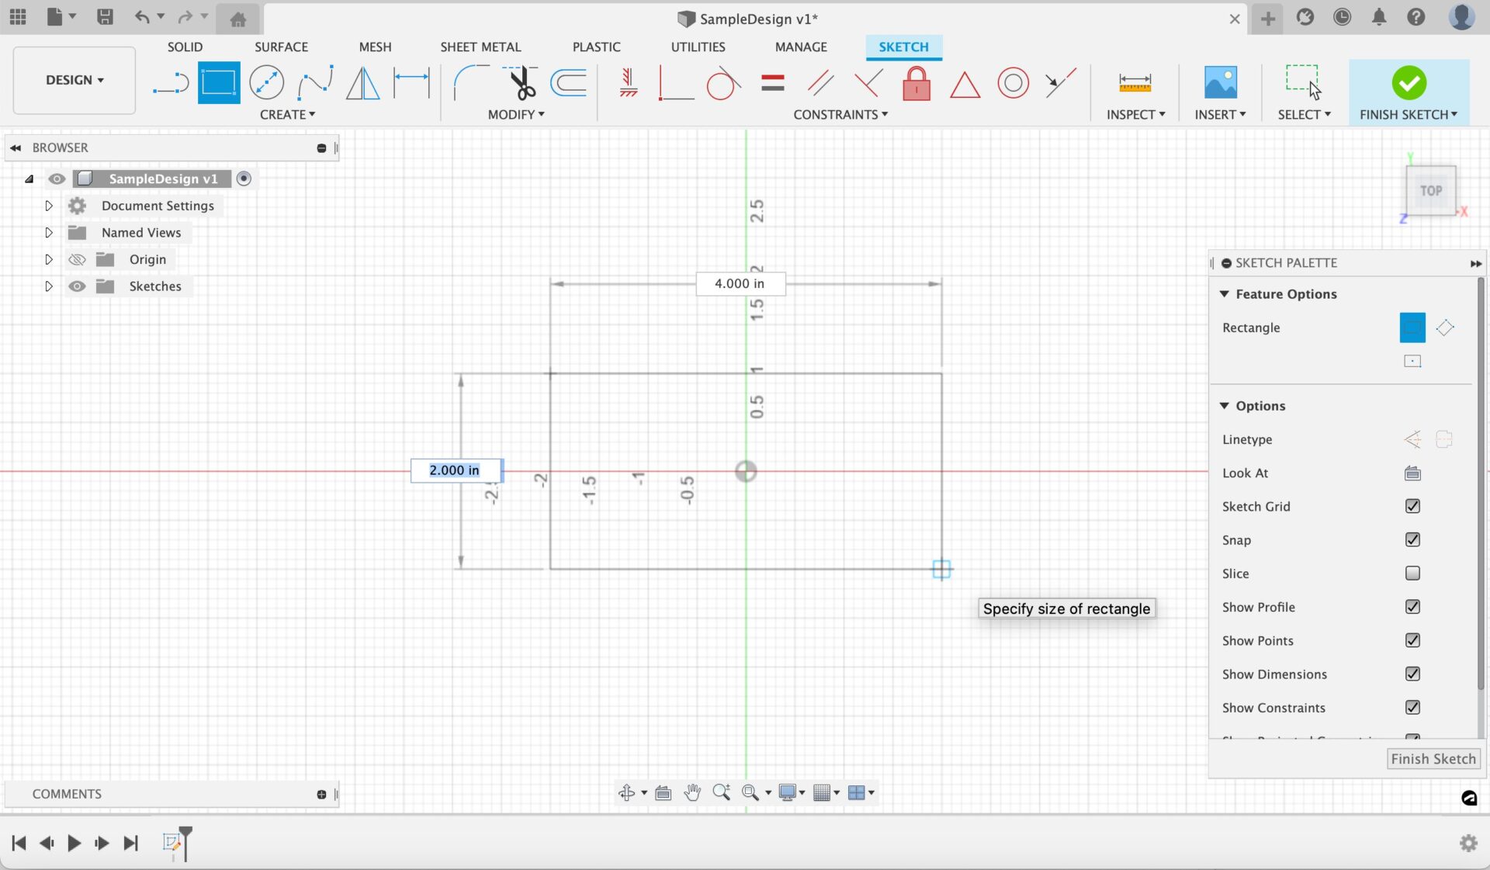Viewport: 1490px width, 870px height.
Task: Click the Undo button
Action: pyautogui.click(x=143, y=18)
